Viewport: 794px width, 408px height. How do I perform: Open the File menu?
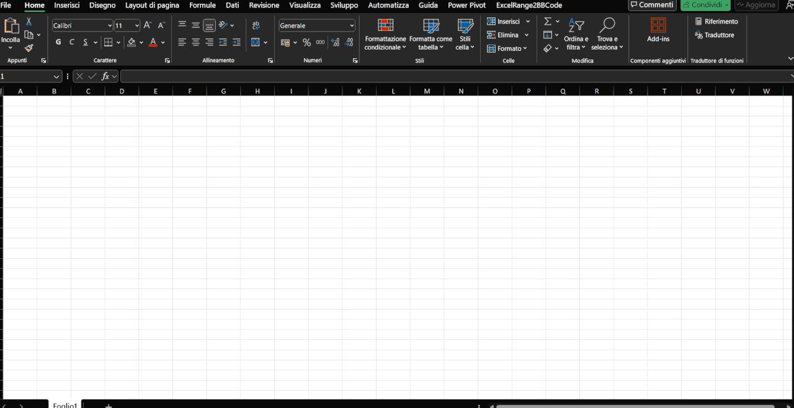point(6,5)
